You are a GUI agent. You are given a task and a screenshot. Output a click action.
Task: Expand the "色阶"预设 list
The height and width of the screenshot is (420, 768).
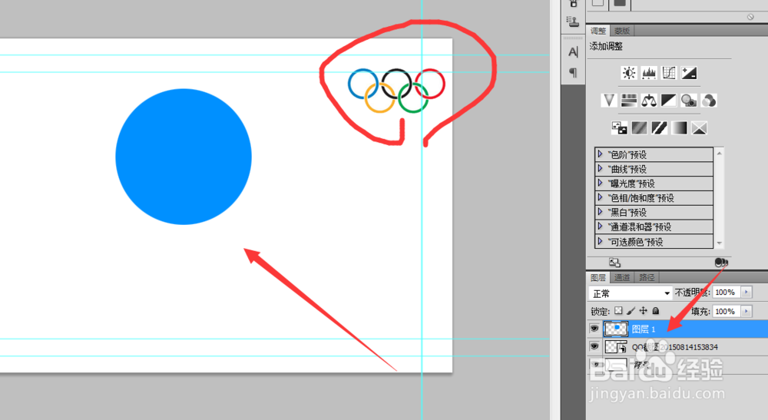point(600,154)
